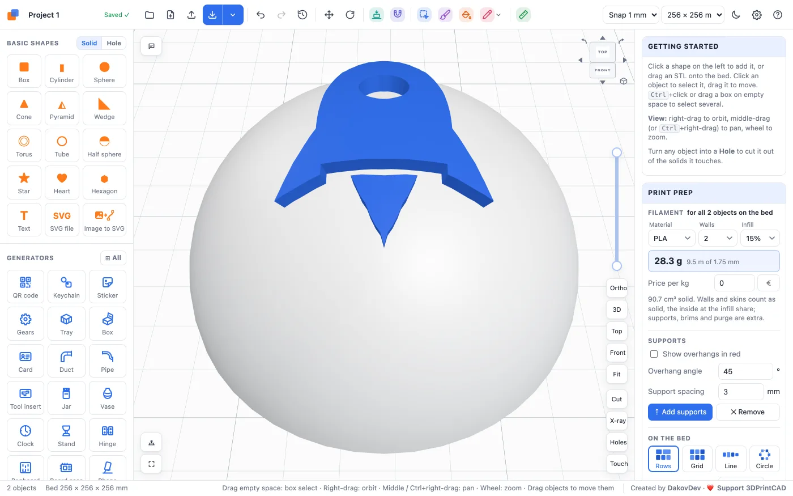Switch shape mode to Solid

[89, 43]
